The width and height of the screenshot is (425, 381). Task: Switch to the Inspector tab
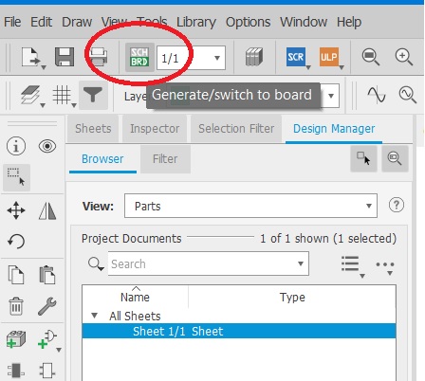pos(155,129)
